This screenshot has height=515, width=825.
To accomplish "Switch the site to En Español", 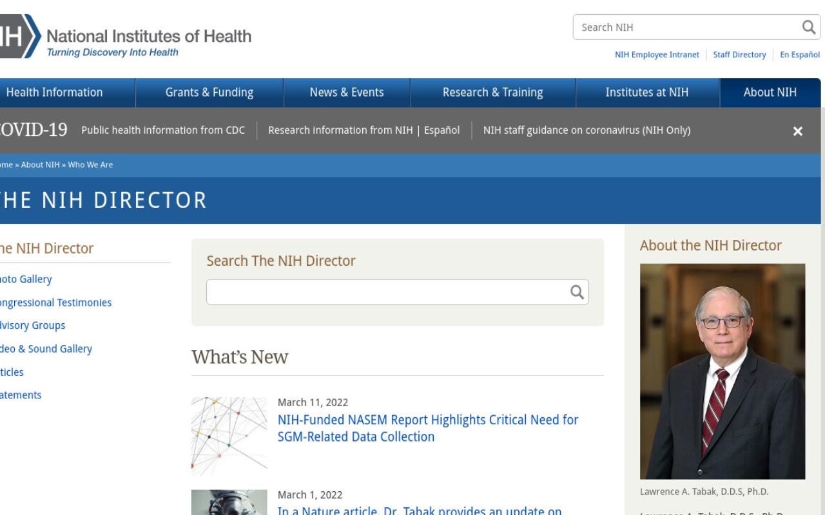I will (x=800, y=55).
